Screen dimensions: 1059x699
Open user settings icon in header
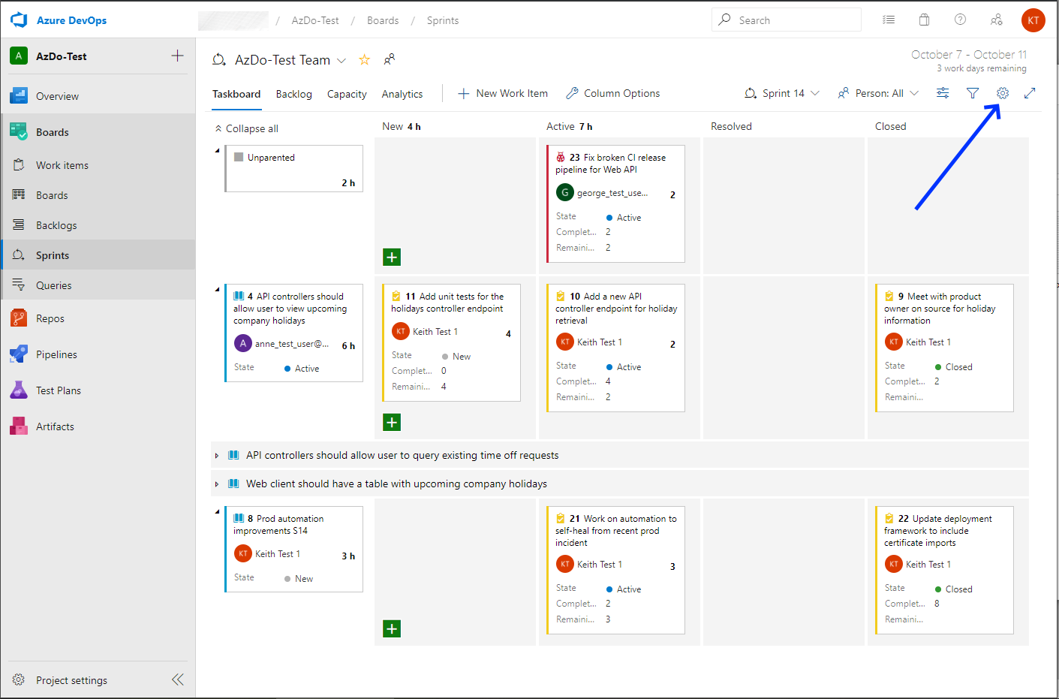coord(996,20)
